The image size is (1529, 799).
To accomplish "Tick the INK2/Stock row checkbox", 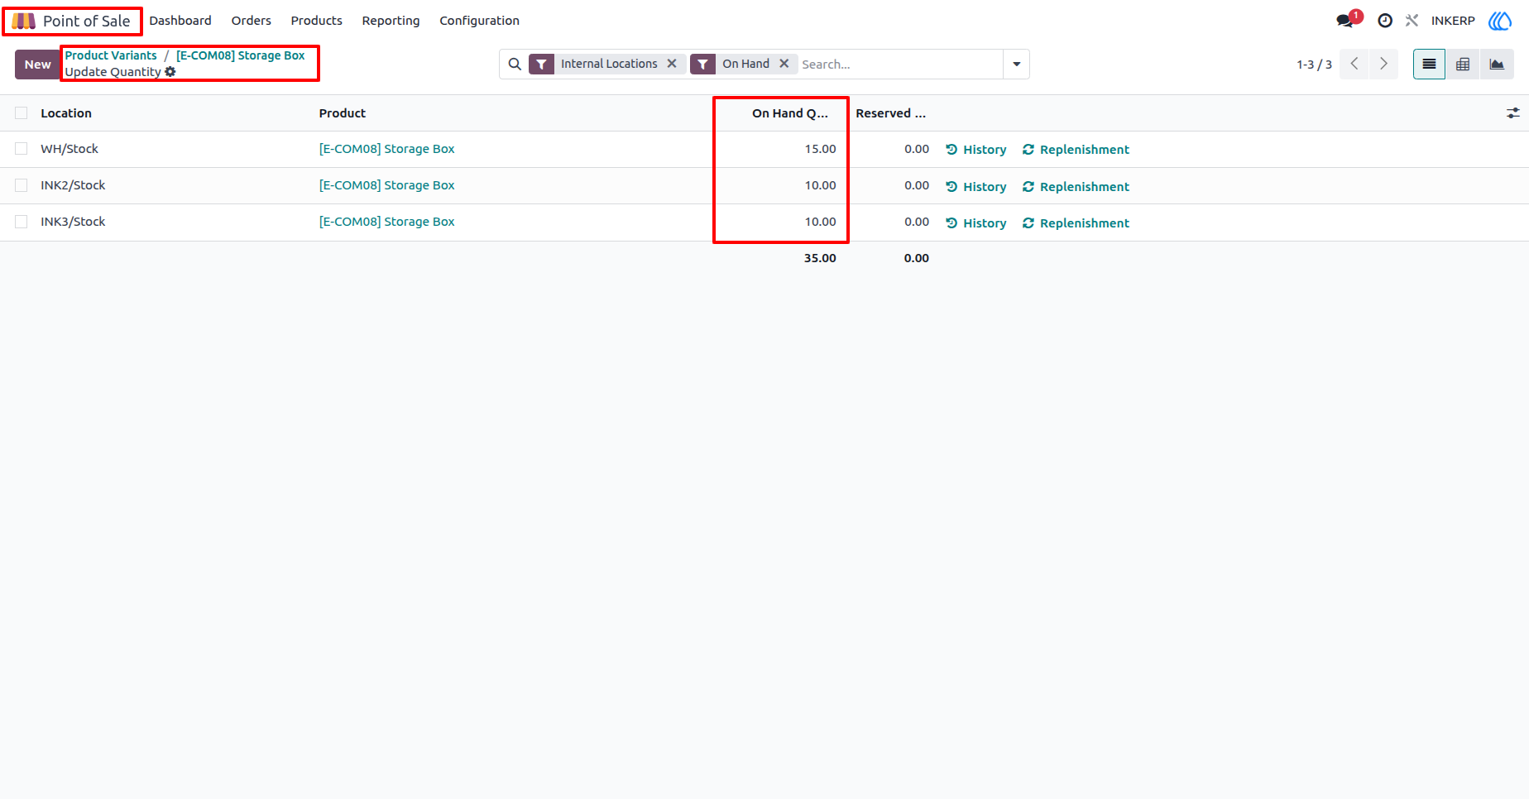I will 22,185.
